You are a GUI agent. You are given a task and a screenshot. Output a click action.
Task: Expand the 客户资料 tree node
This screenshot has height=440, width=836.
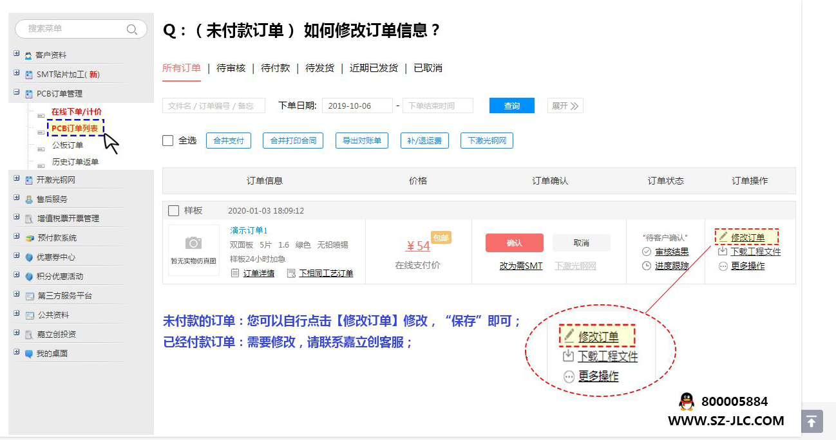17,55
